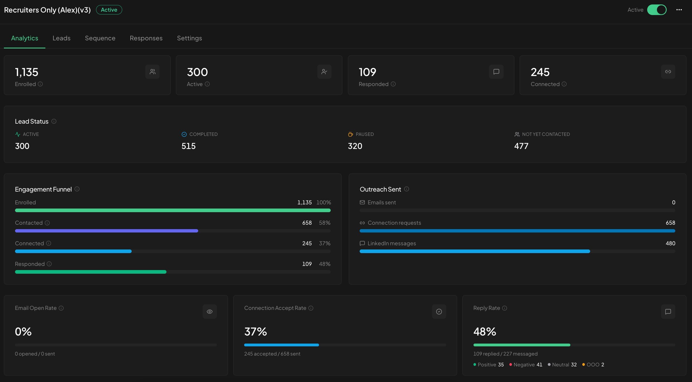Switch to the Leads tab
Screen dimensions: 692x382
(x=62, y=38)
